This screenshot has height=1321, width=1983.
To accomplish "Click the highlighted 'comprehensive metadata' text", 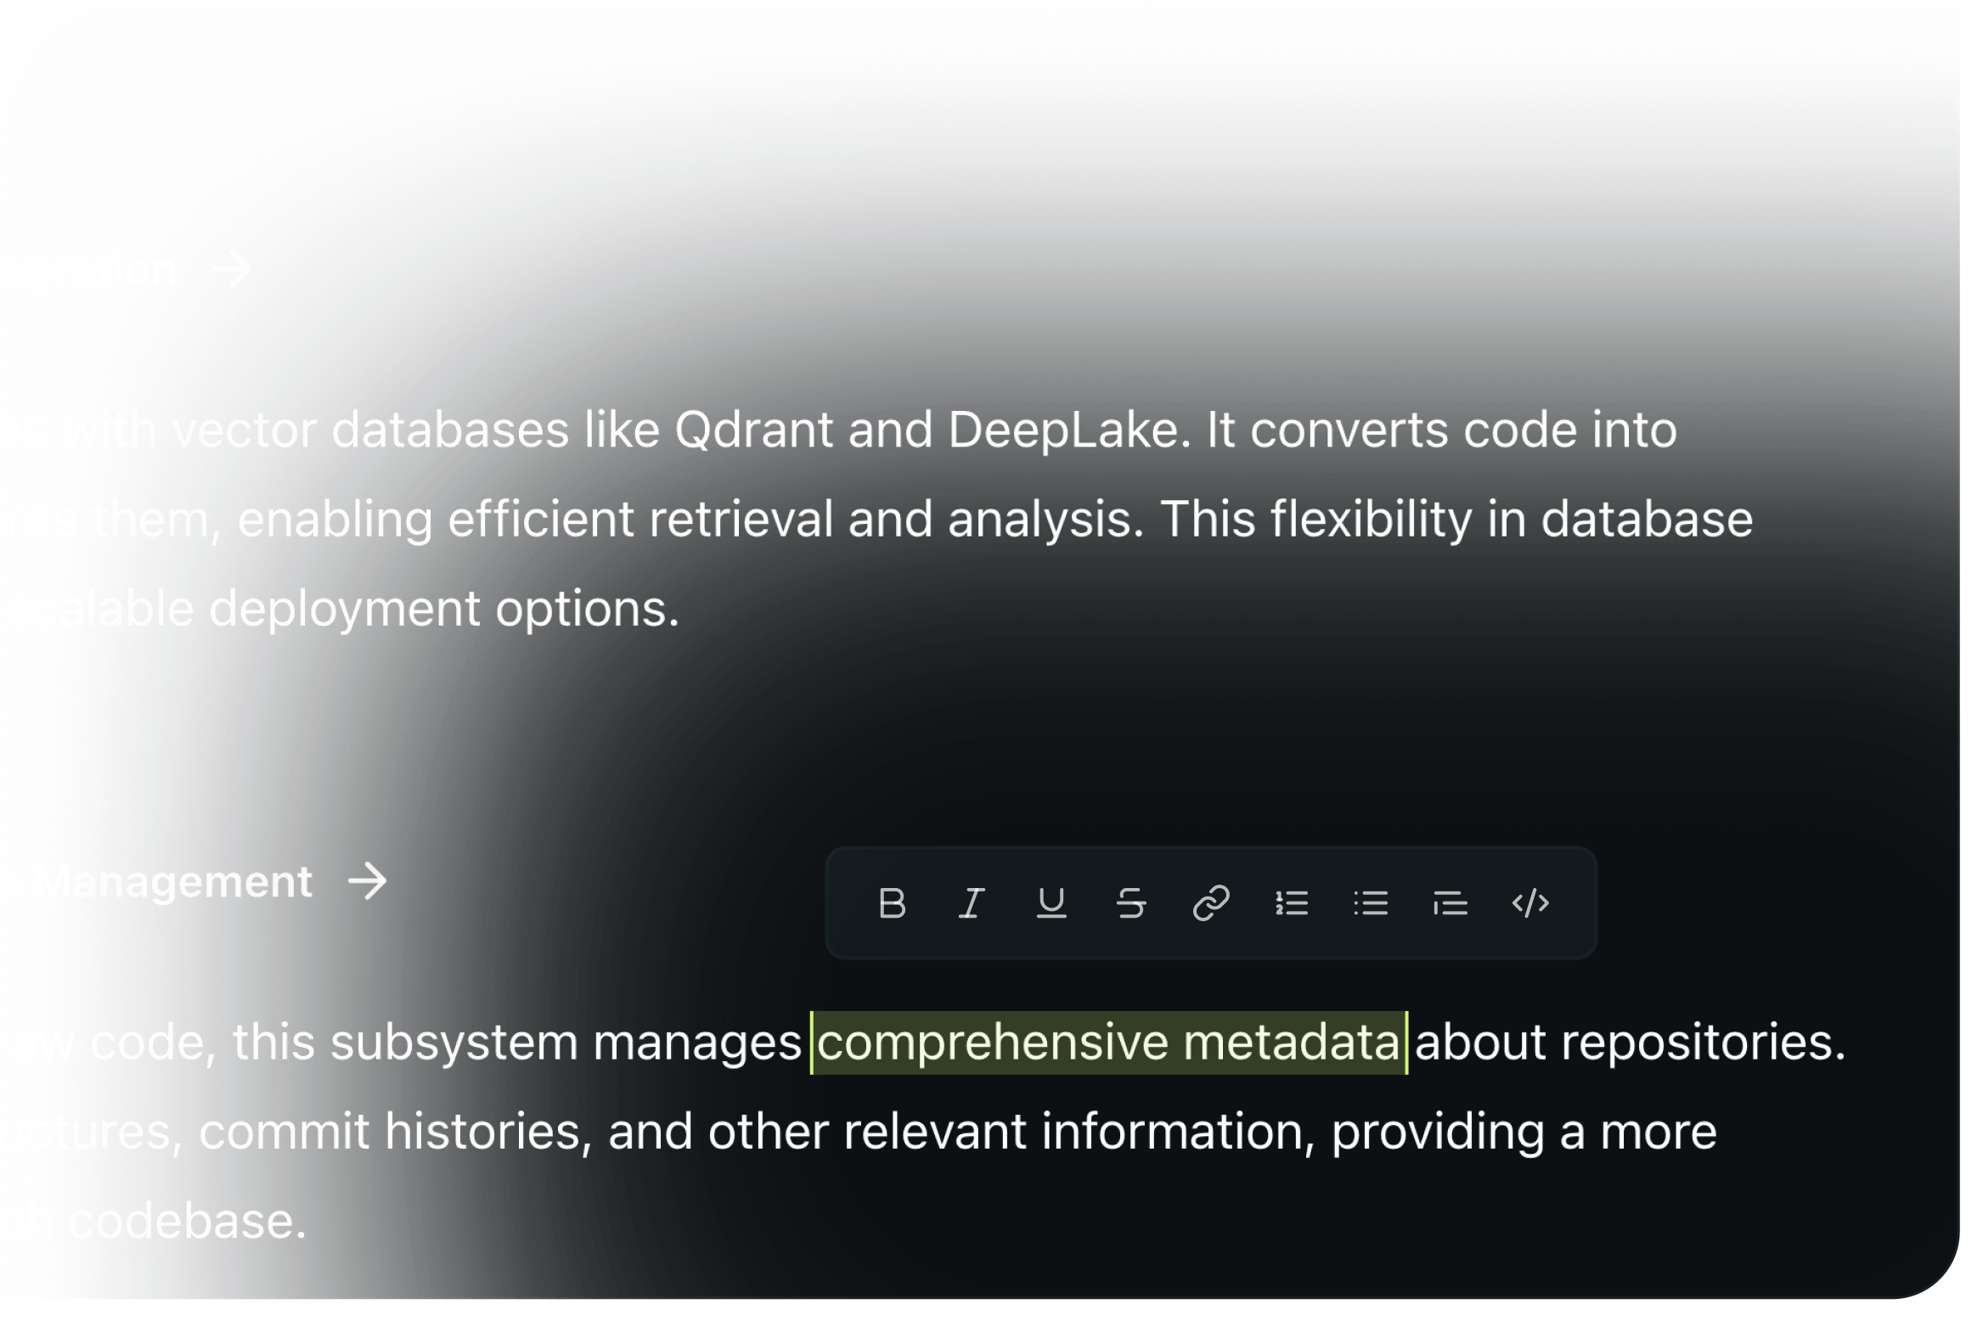I will click(1108, 1043).
